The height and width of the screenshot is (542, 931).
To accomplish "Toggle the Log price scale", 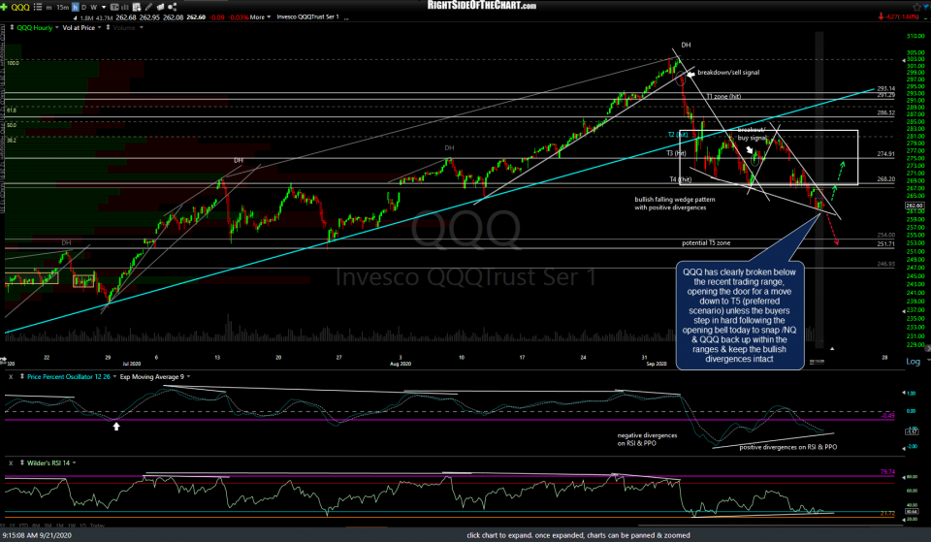I will pos(913,362).
